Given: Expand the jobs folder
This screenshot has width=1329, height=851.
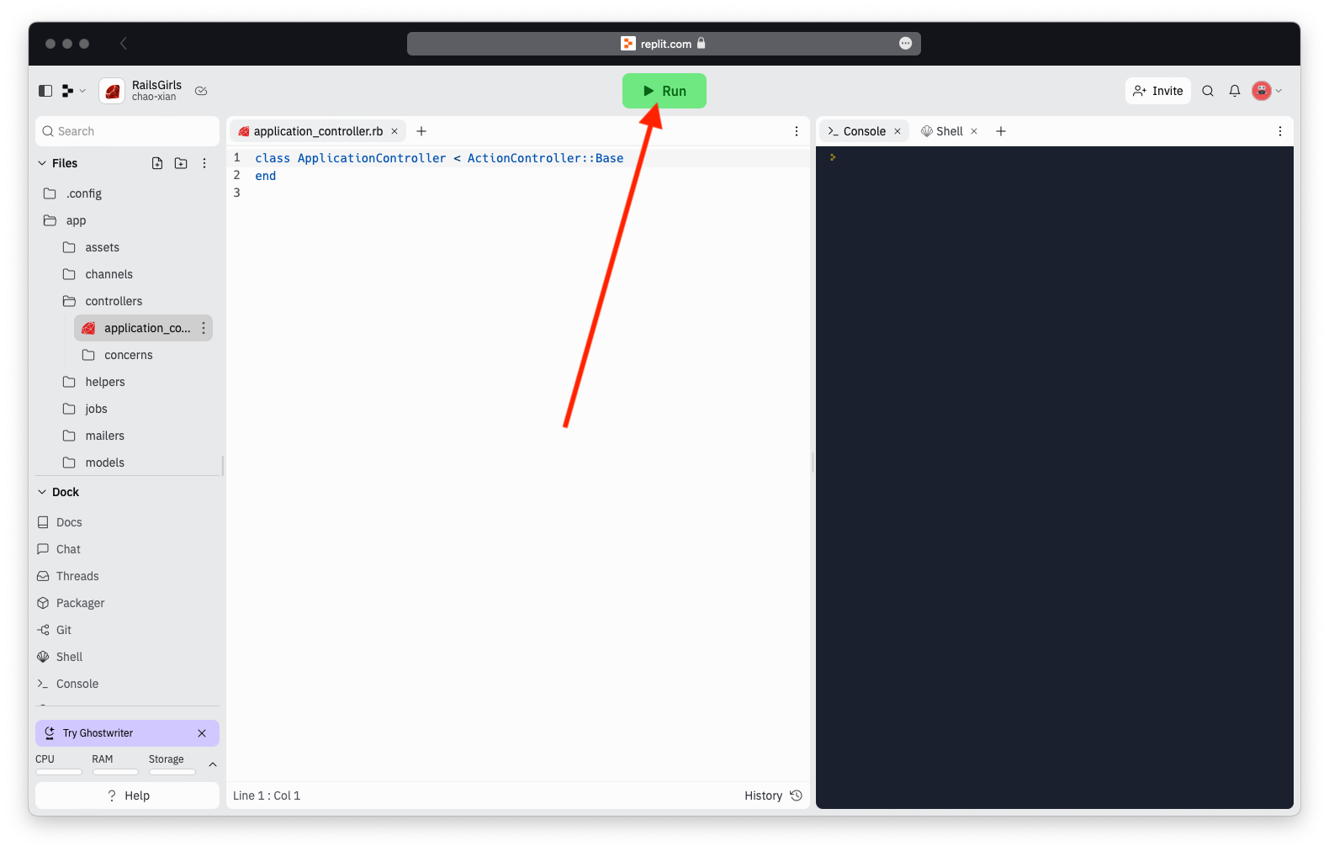Looking at the screenshot, I should point(135,409).
